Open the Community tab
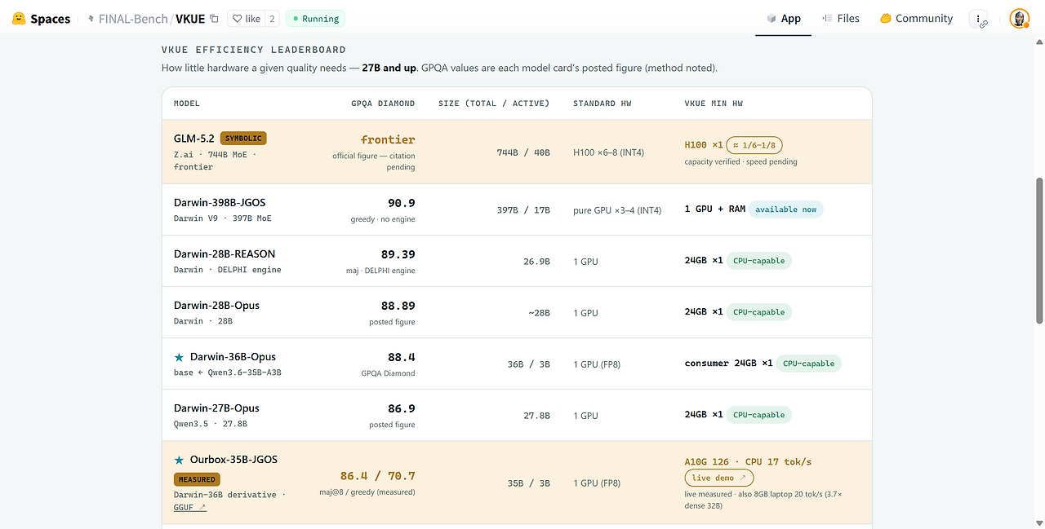The width and height of the screenshot is (1045, 529). 916,19
